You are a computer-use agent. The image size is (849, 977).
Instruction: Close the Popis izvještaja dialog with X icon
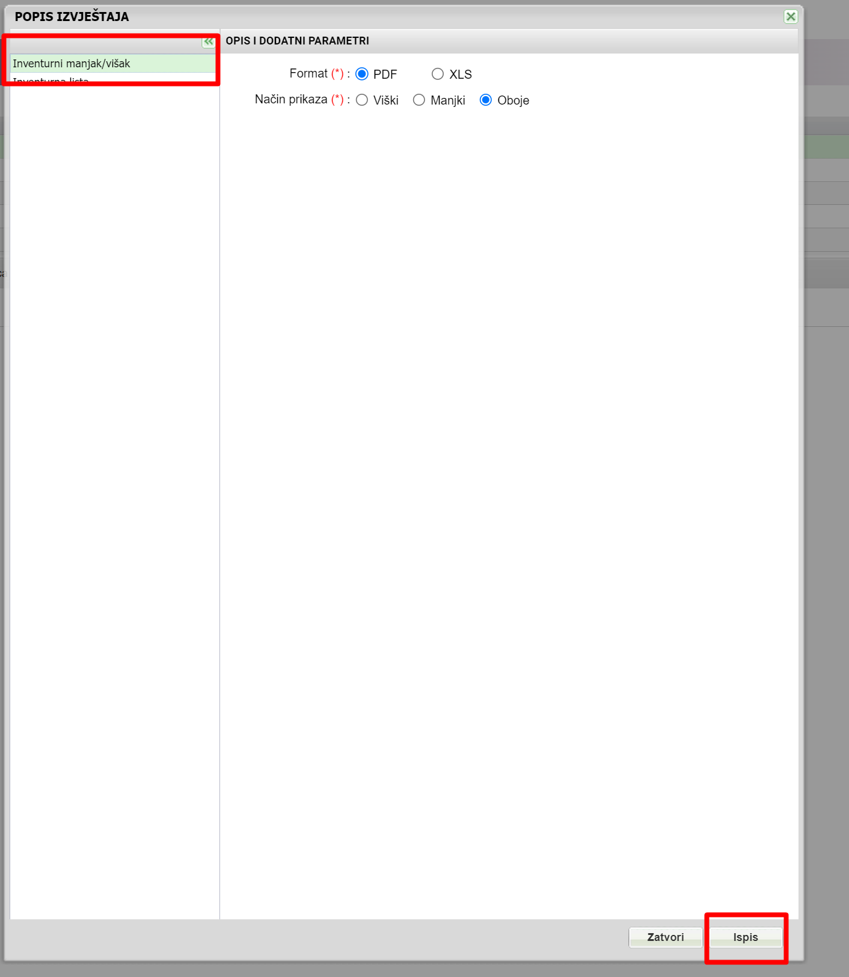pos(791,17)
